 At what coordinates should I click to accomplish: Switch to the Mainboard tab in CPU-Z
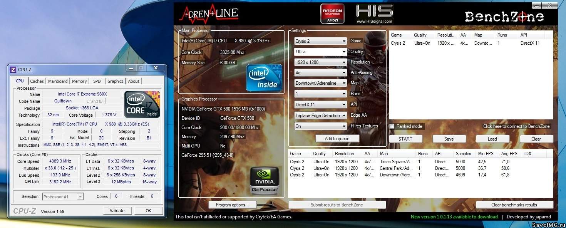point(58,81)
